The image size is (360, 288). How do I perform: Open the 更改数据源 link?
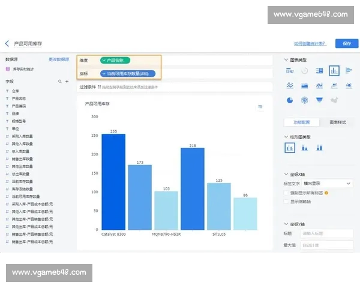59,59
